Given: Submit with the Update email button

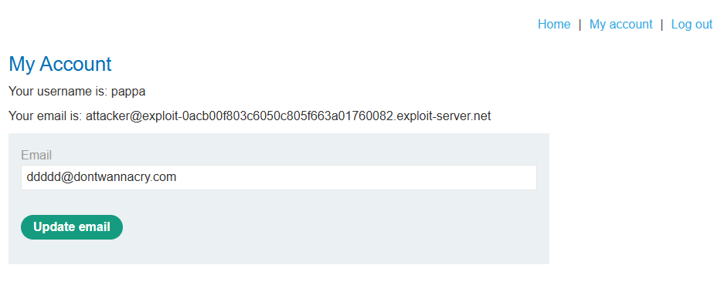Looking at the screenshot, I should tap(72, 227).
